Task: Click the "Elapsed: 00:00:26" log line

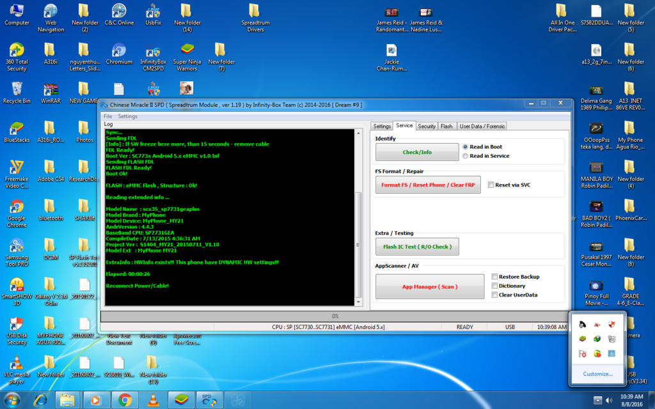Action: (x=128, y=274)
